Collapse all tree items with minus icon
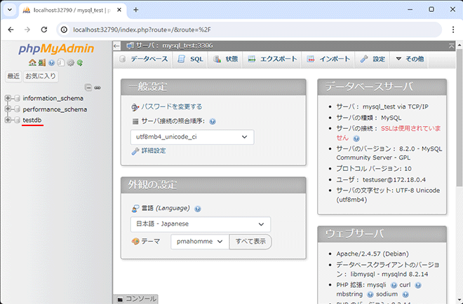This screenshot has height=304, width=463. [88, 88]
